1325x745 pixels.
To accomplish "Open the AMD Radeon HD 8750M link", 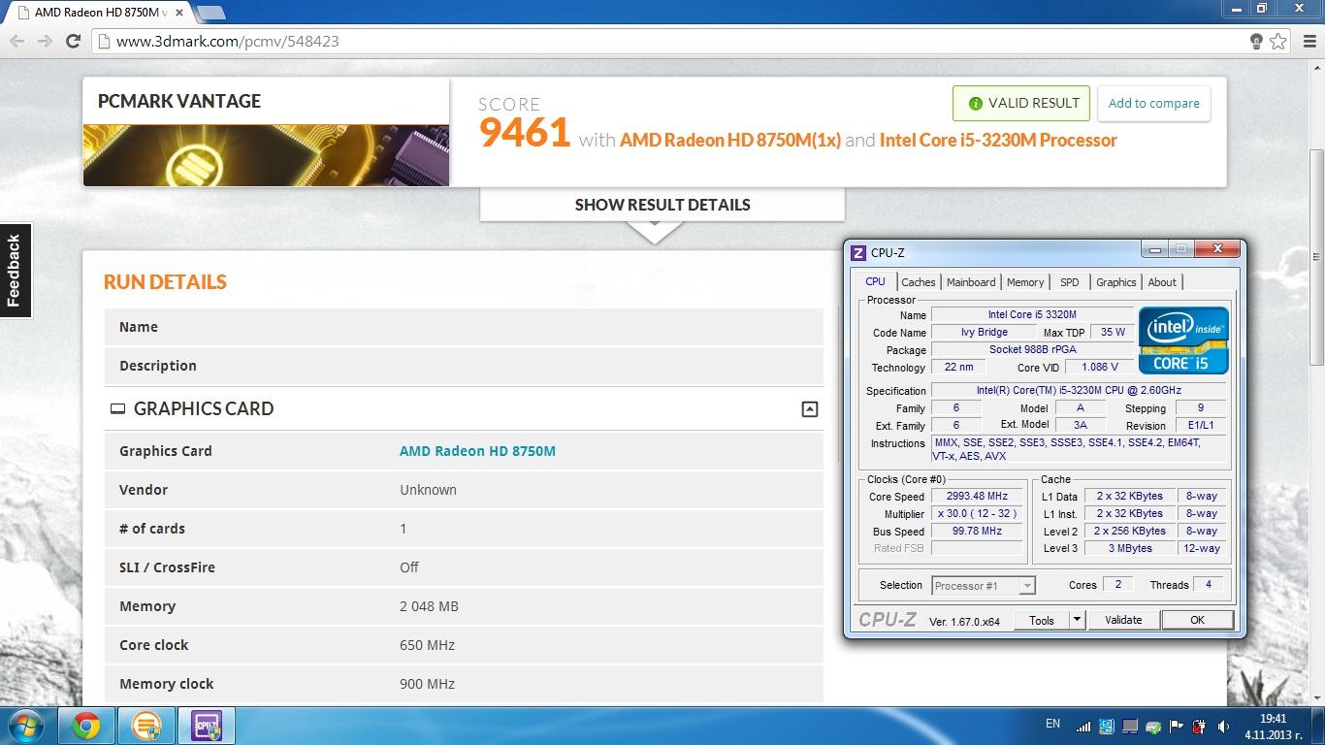I will click(477, 451).
